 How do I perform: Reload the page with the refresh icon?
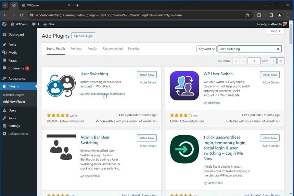coord(22,15)
